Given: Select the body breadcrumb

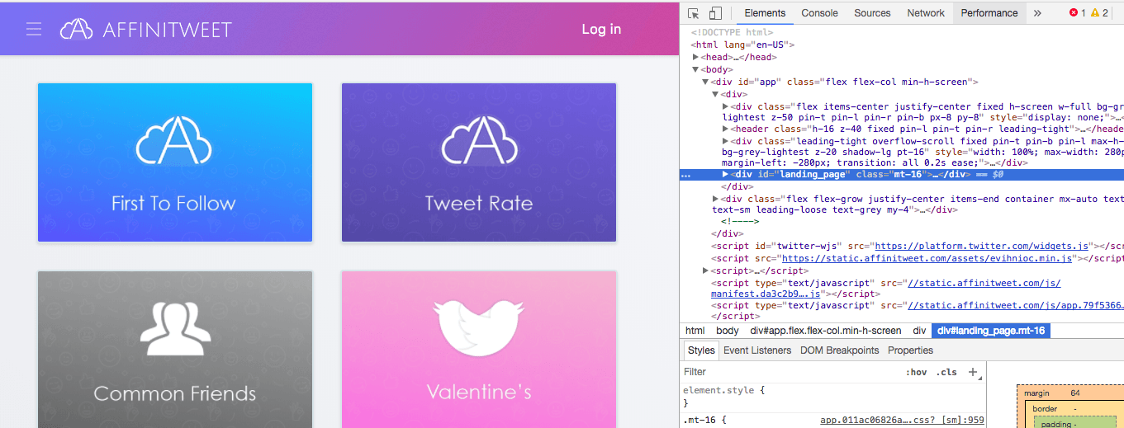Looking at the screenshot, I should 728,330.
